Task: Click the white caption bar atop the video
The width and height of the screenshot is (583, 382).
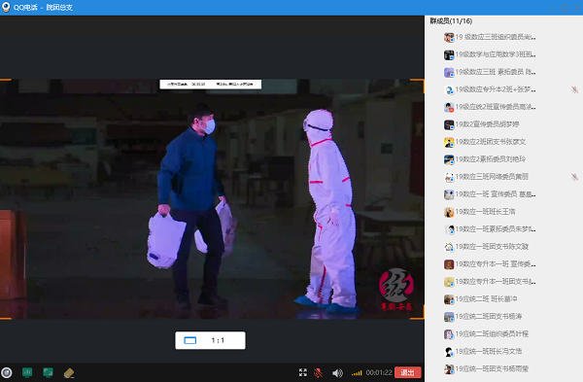Action: pos(211,84)
